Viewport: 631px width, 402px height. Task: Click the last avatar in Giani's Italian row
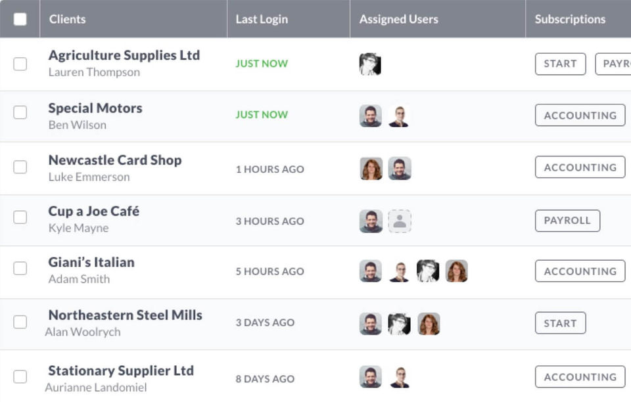tap(456, 271)
